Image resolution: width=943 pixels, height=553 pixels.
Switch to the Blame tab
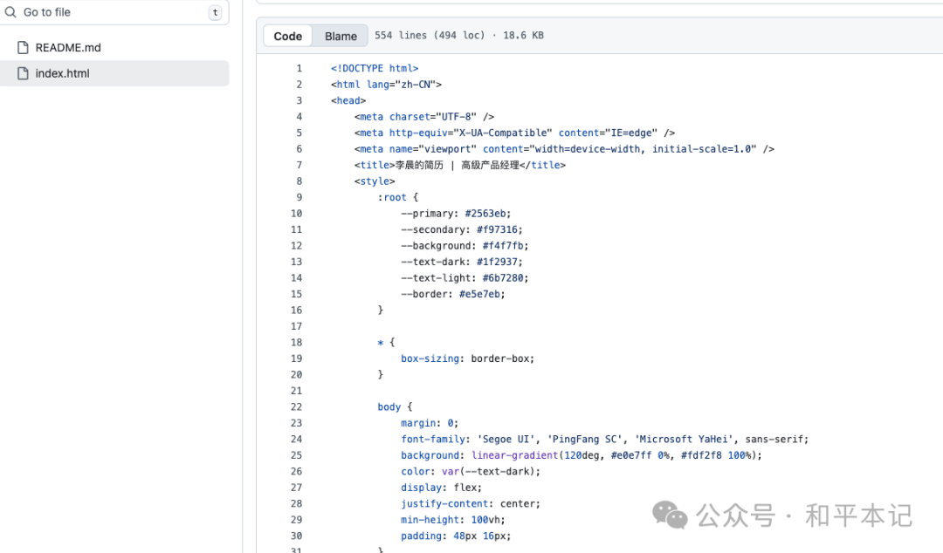tap(341, 36)
